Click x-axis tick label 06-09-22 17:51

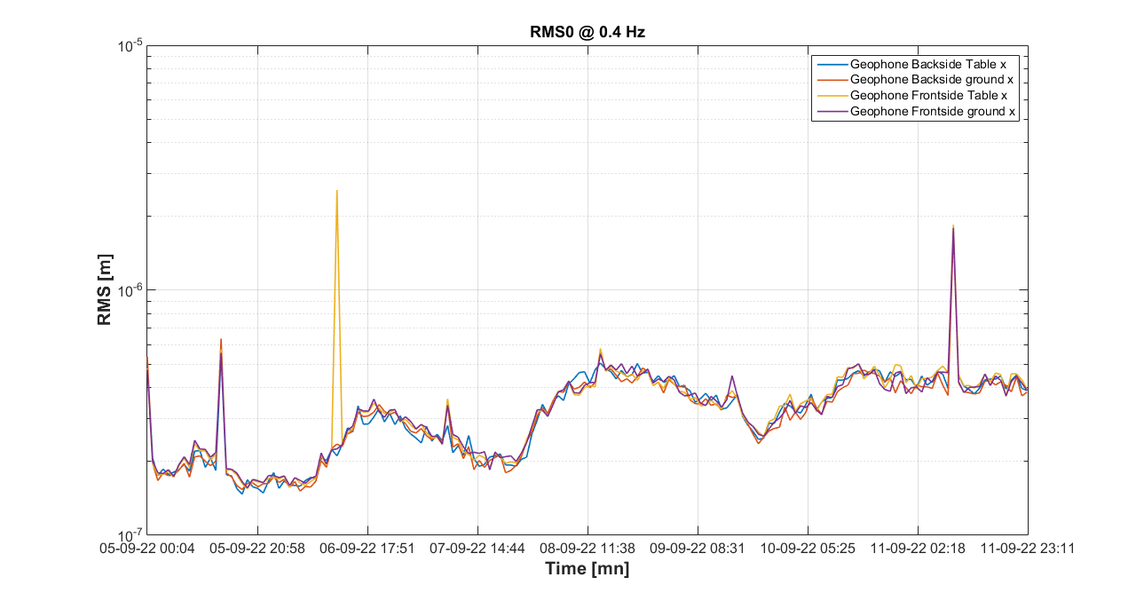367,549
